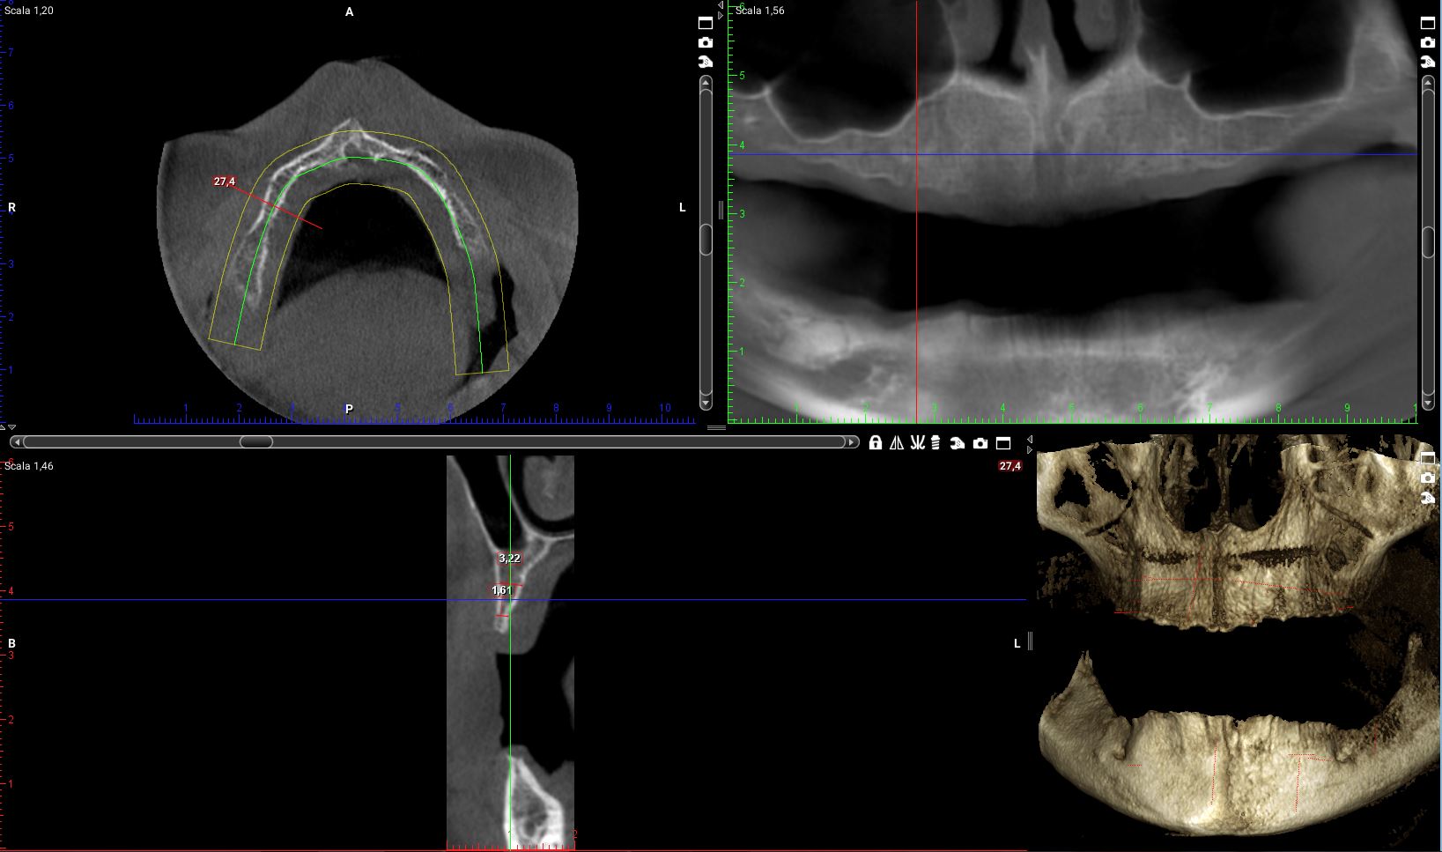Take a snapshot of the cross-section view
The height and width of the screenshot is (852, 1442).
980,443
